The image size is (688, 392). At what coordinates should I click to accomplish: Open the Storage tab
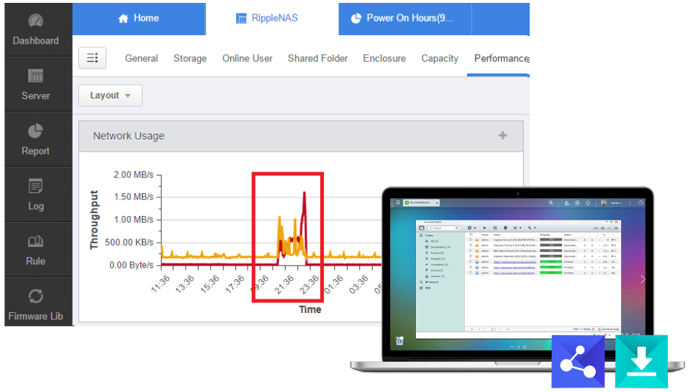pyautogui.click(x=190, y=58)
